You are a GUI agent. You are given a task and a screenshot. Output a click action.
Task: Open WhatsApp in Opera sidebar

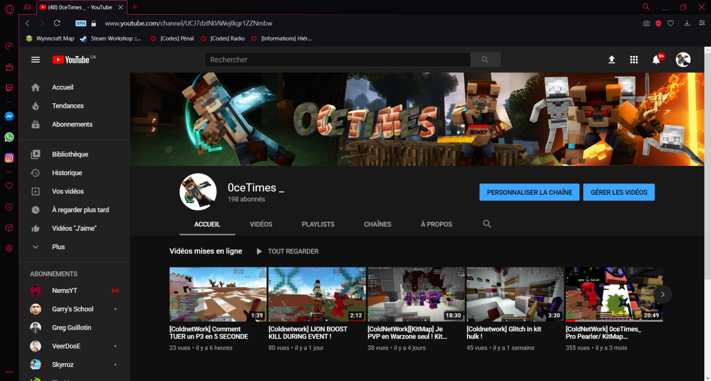9,137
